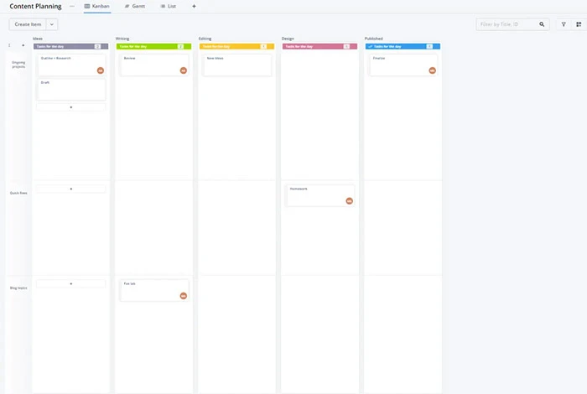Switch to the Kanban view tab
The width and height of the screenshot is (587, 394).
[x=97, y=7]
